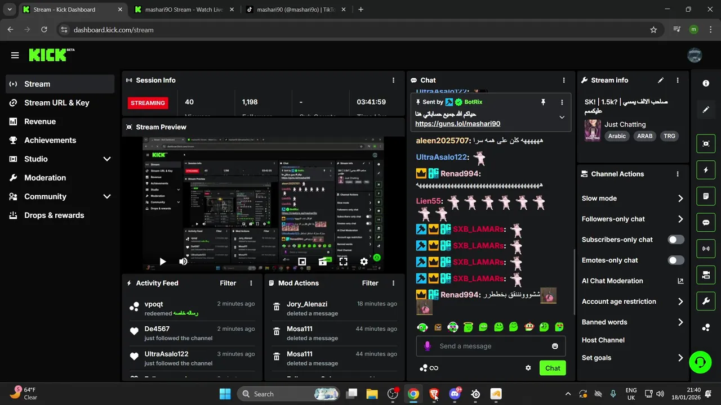Click the lightning bolt activity icon in the right rail
Viewport: 721px width, 405px height.
[706, 170]
